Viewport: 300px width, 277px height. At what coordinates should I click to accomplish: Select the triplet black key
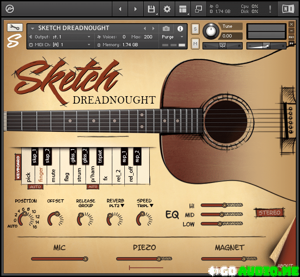click(100, 156)
